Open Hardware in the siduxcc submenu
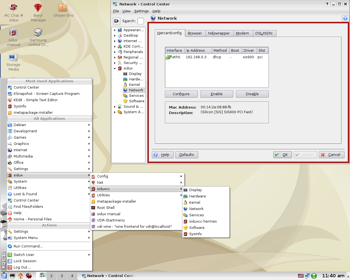 pyautogui.click(x=206, y=196)
